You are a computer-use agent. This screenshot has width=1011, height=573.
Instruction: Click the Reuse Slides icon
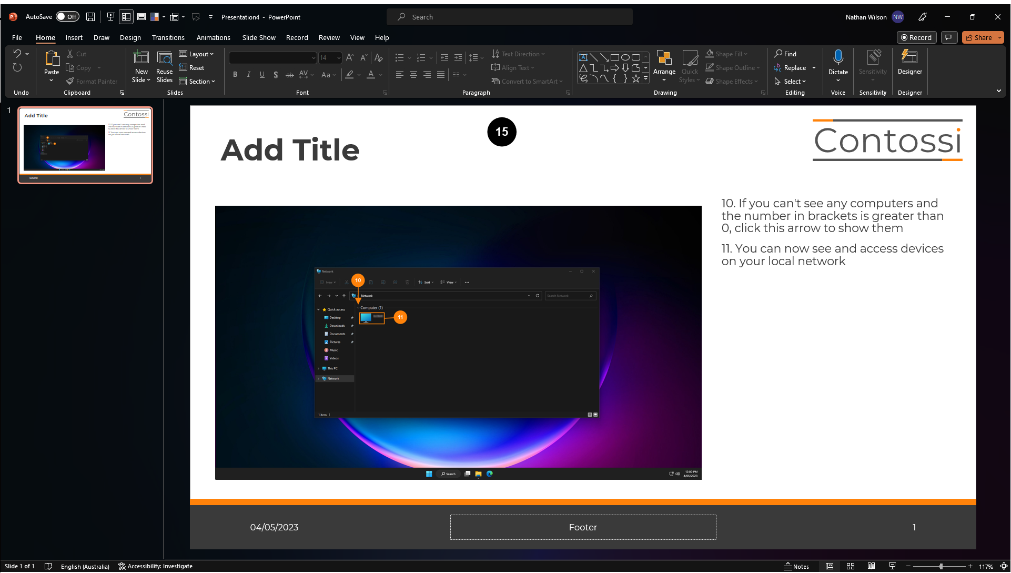click(164, 58)
